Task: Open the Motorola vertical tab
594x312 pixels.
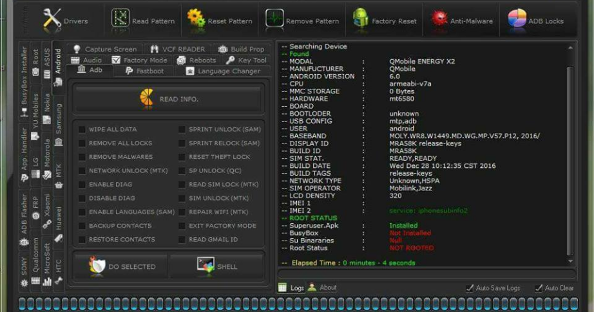Action: tap(46, 159)
